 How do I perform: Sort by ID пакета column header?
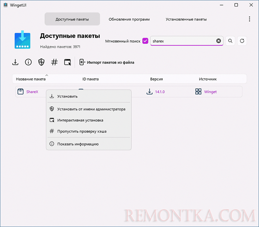(90, 79)
